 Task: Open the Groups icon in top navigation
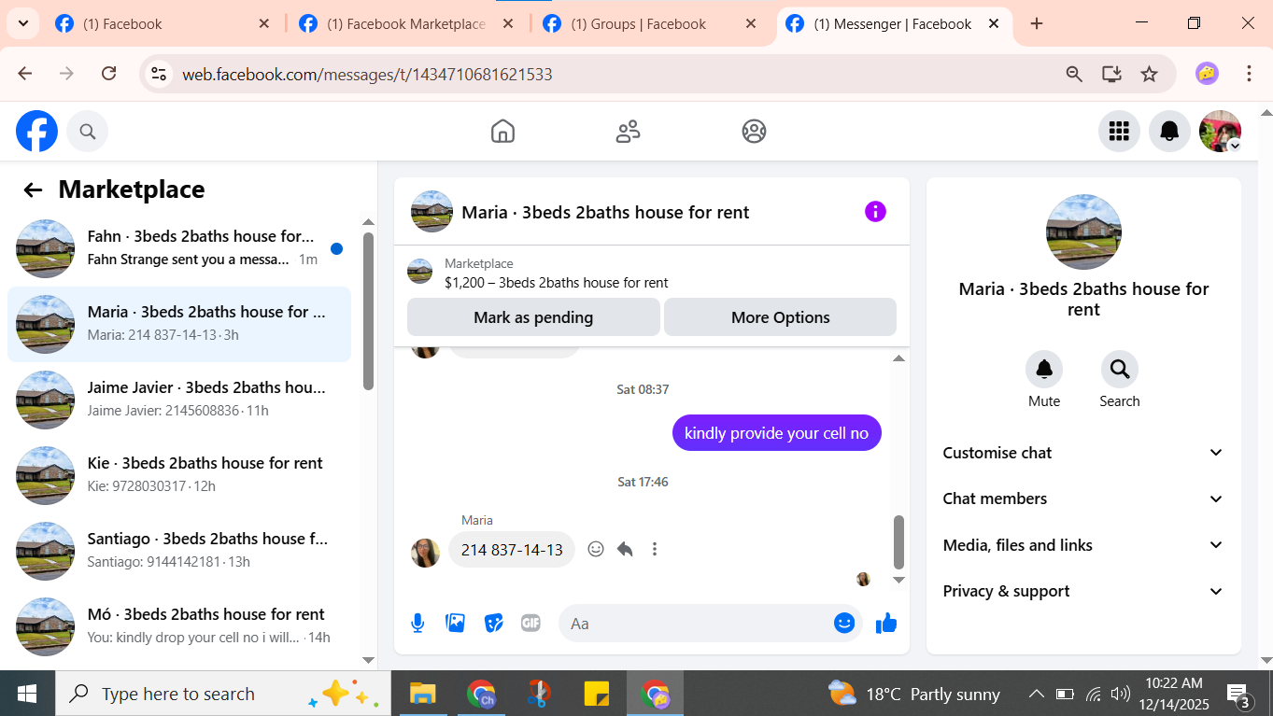point(755,132)
